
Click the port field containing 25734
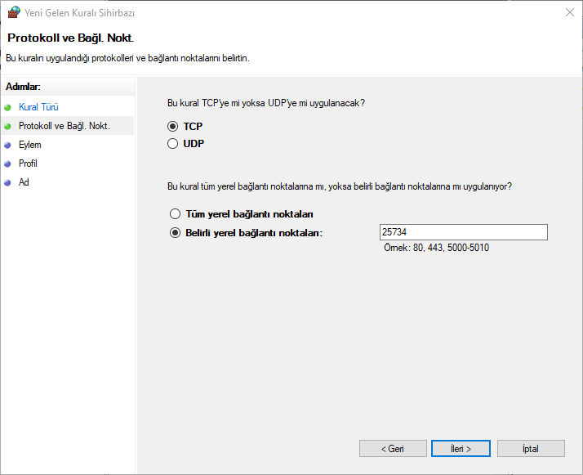[x=463, y=233]
